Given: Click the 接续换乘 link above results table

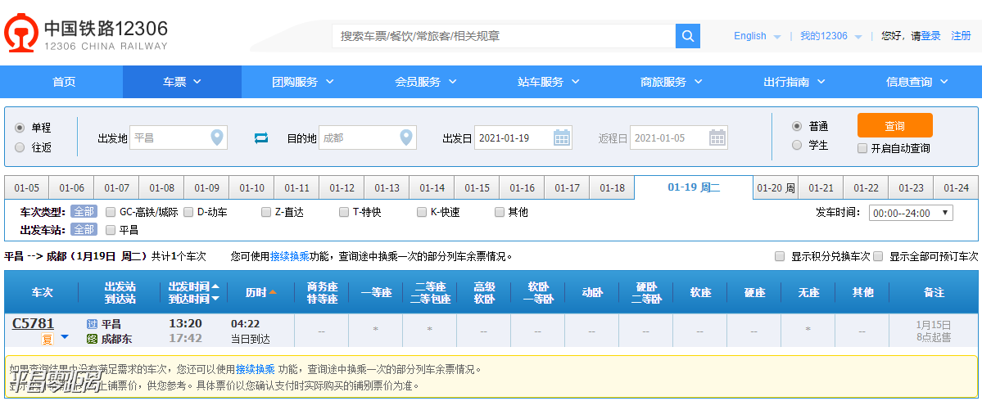Looking at the screenshot, I should (x=290, y=256).
